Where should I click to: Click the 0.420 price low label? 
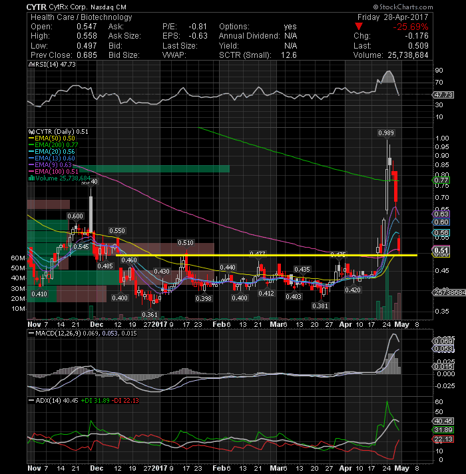tap(353, 290)
